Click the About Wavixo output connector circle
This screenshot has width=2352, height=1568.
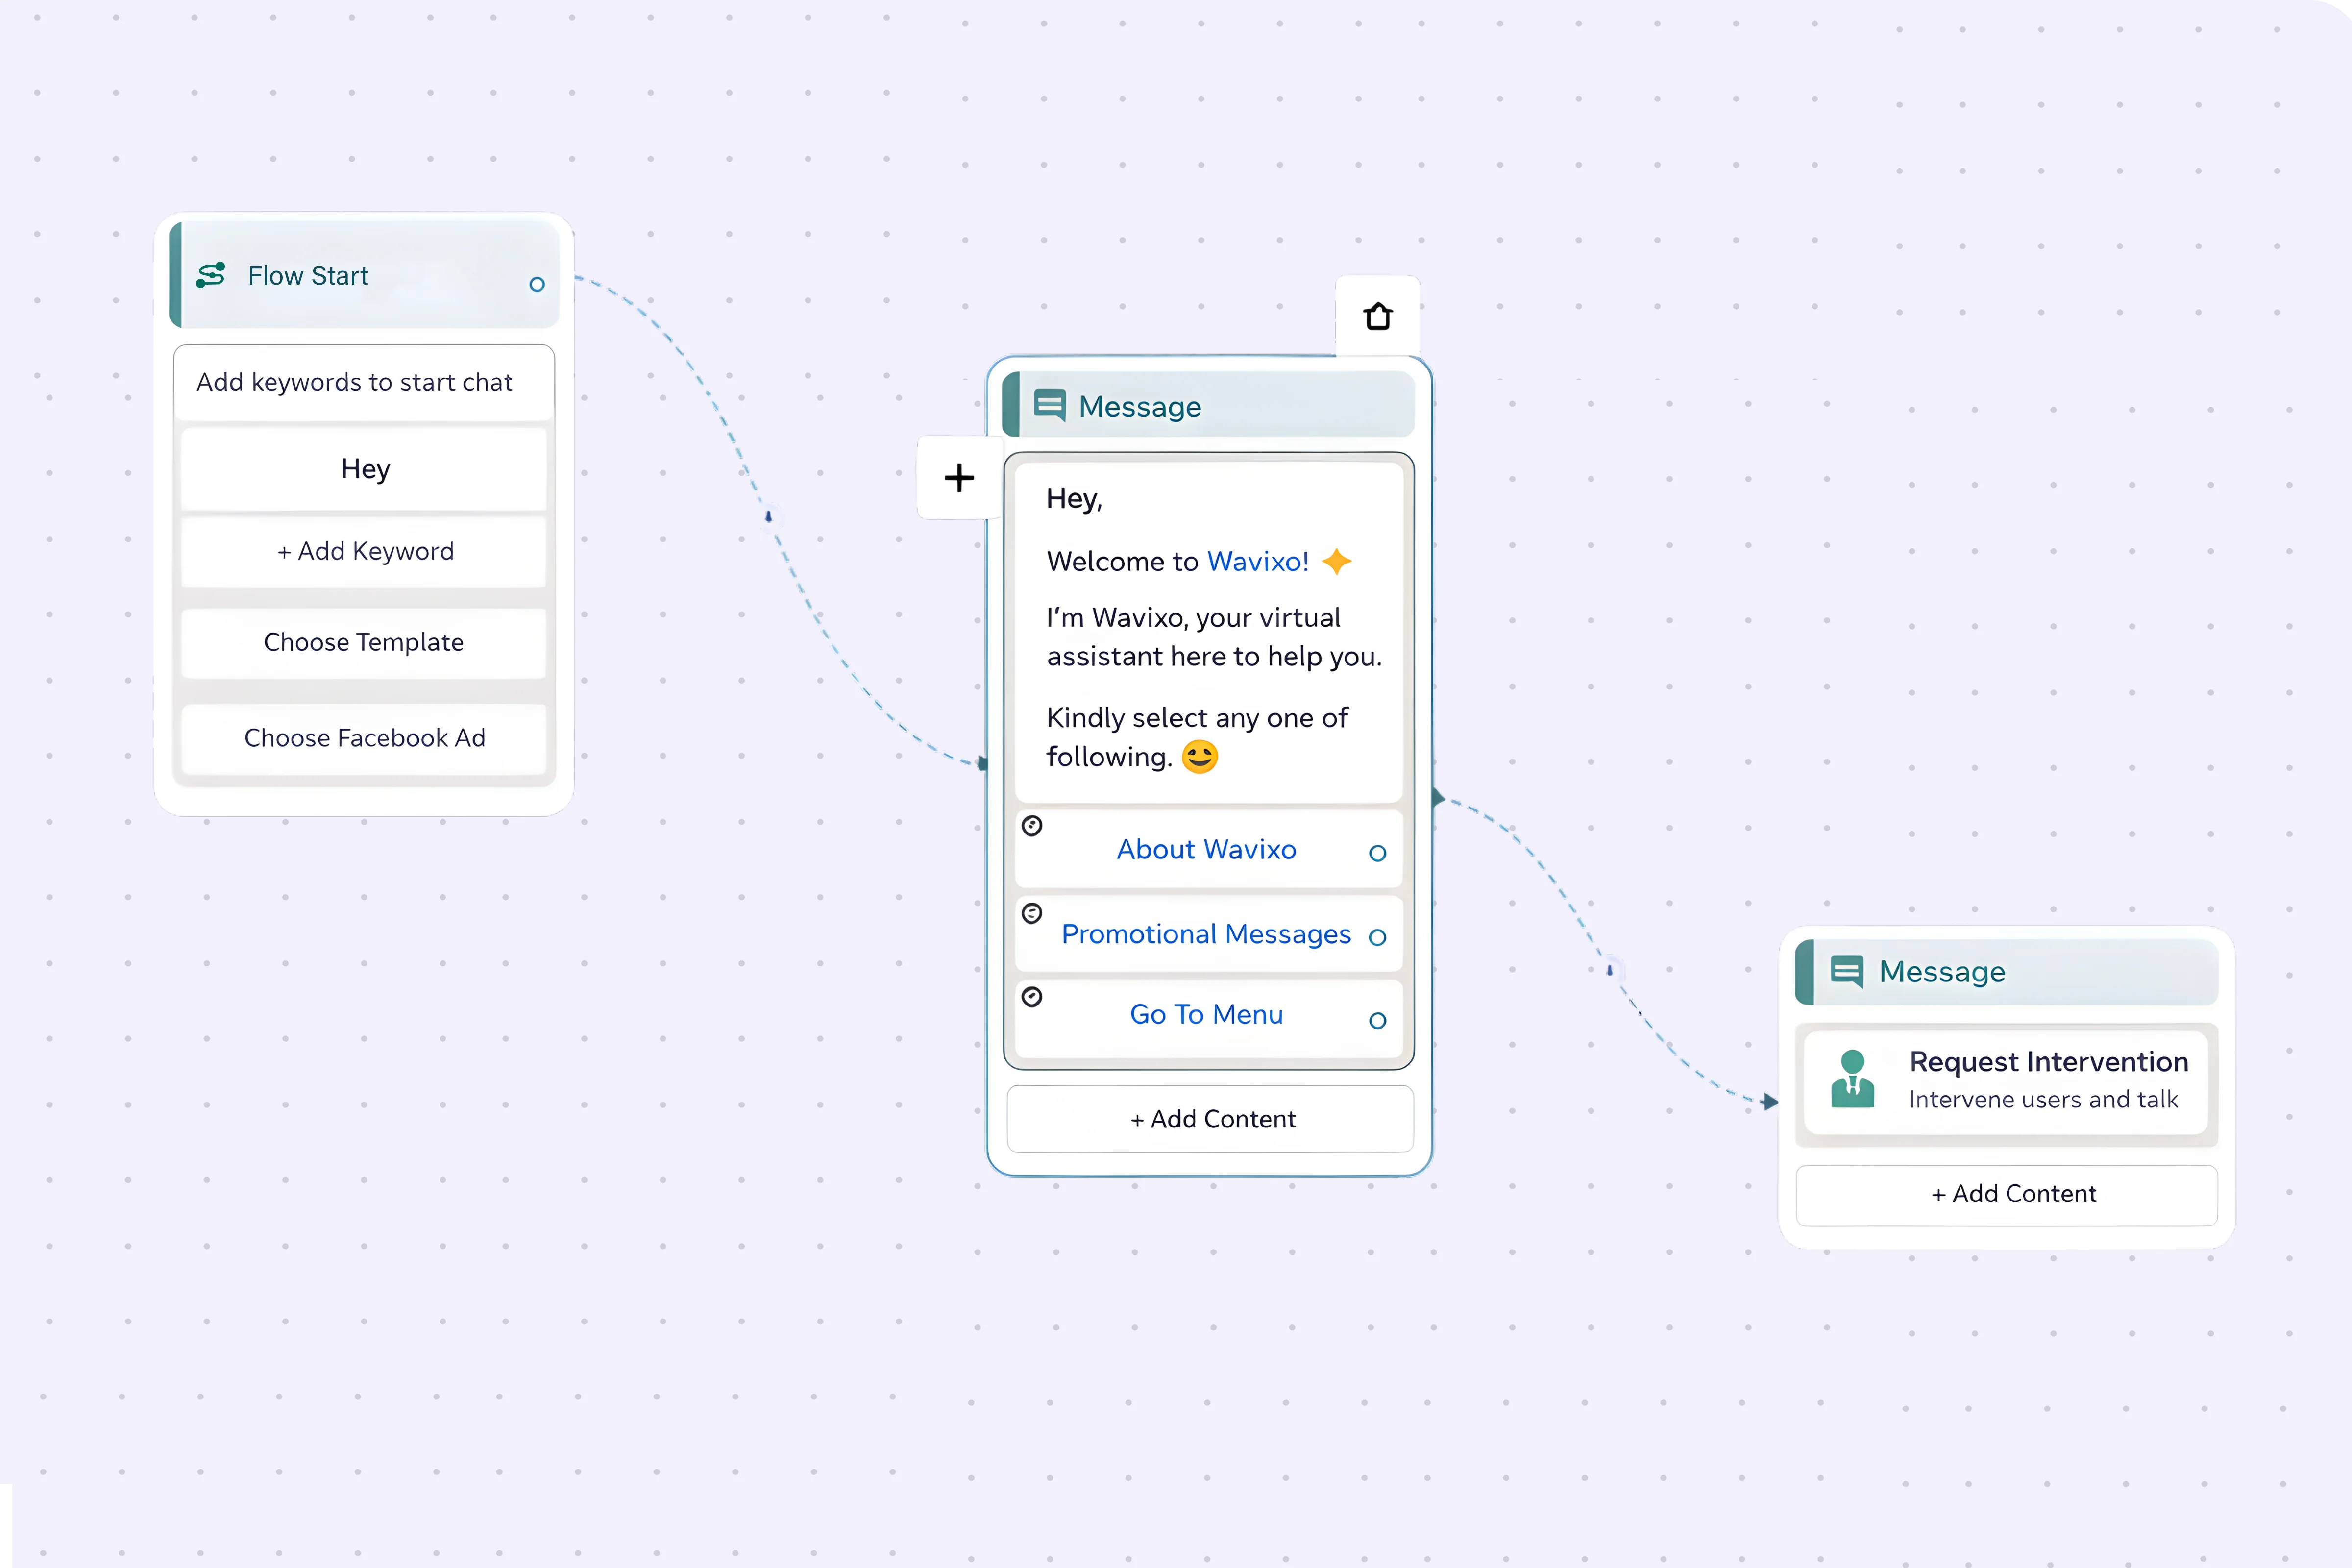tap(1377, 853)
